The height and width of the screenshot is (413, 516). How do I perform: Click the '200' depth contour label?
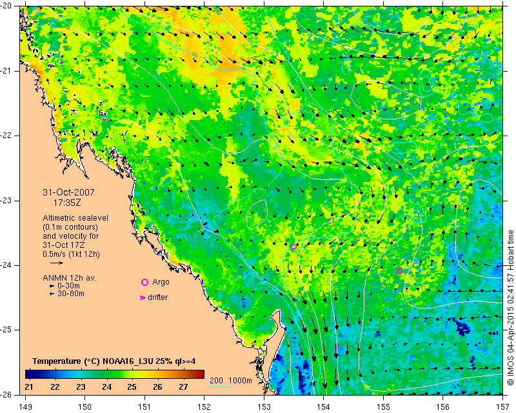216,380
